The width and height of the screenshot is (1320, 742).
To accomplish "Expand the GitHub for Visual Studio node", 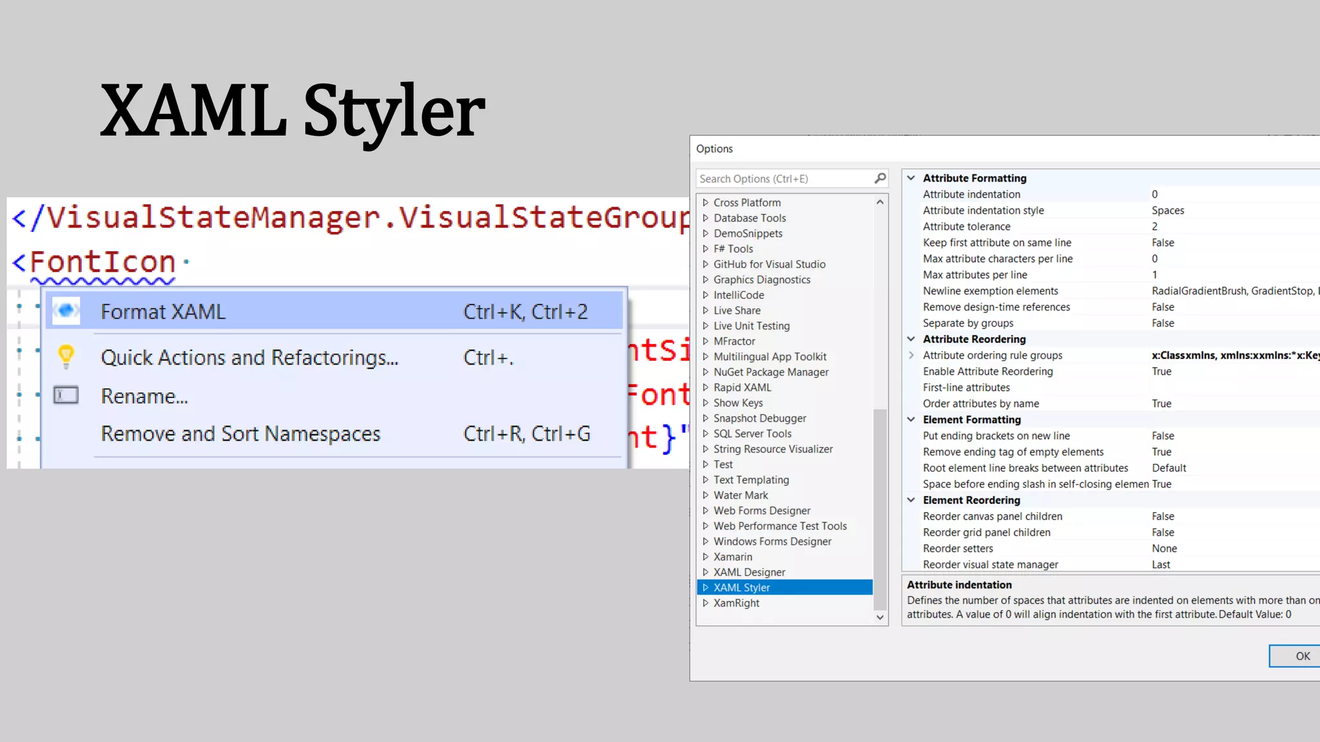I will pyautogui.click(x=706, y=264).
